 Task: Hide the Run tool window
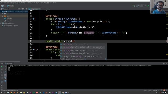coord(167,63)
